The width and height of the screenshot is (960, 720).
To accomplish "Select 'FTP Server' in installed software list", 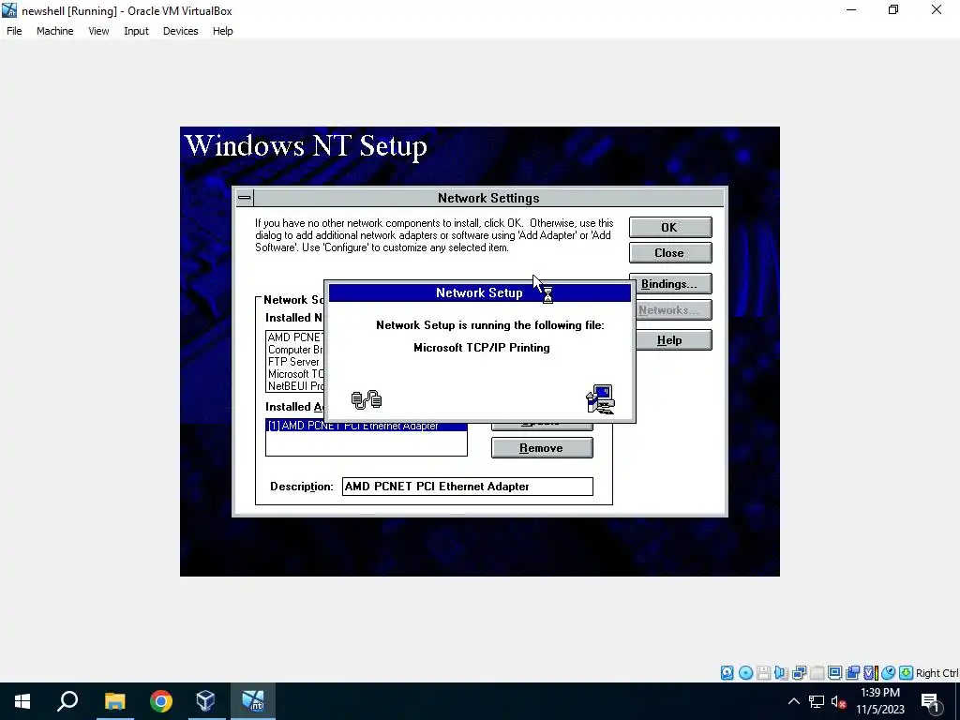I will coord(295,362).
